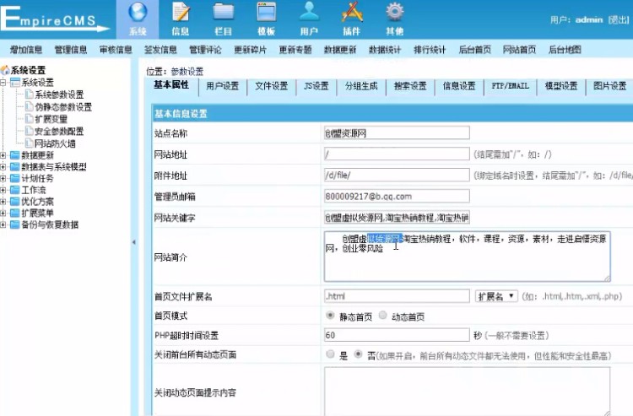The width and height of the screenshot is (633, 416).
Task: Click the folder icon of 数据表与系统模型
Action: click(15, 166)
